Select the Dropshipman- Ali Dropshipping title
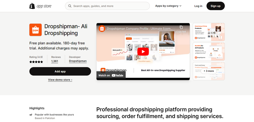The height and width of the screenshot is (122, 254). 66,30
